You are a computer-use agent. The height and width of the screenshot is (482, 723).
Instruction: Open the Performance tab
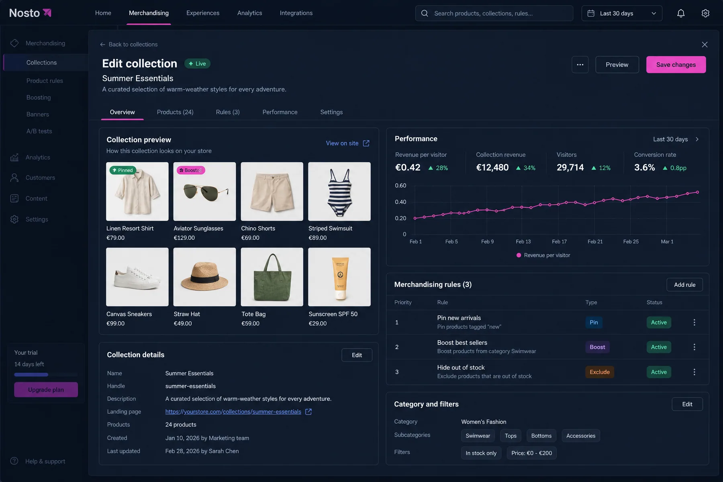click(280, 112)
